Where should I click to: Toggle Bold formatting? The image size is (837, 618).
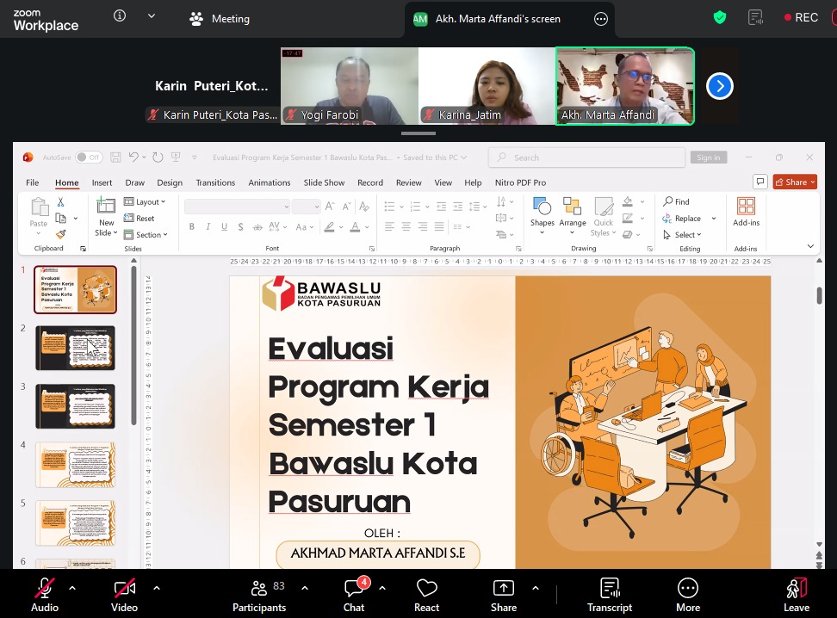point(192,227)
